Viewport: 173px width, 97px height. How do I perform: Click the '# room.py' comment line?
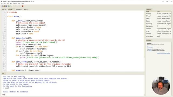click(12, 12)
